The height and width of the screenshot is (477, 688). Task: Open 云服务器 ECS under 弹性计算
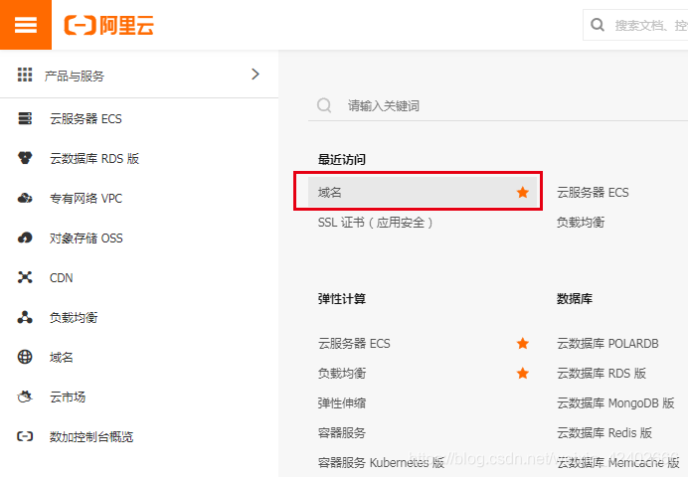pos(354,343)
